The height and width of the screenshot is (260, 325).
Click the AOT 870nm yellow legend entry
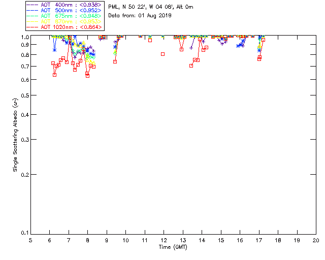(x=64, y=21)
